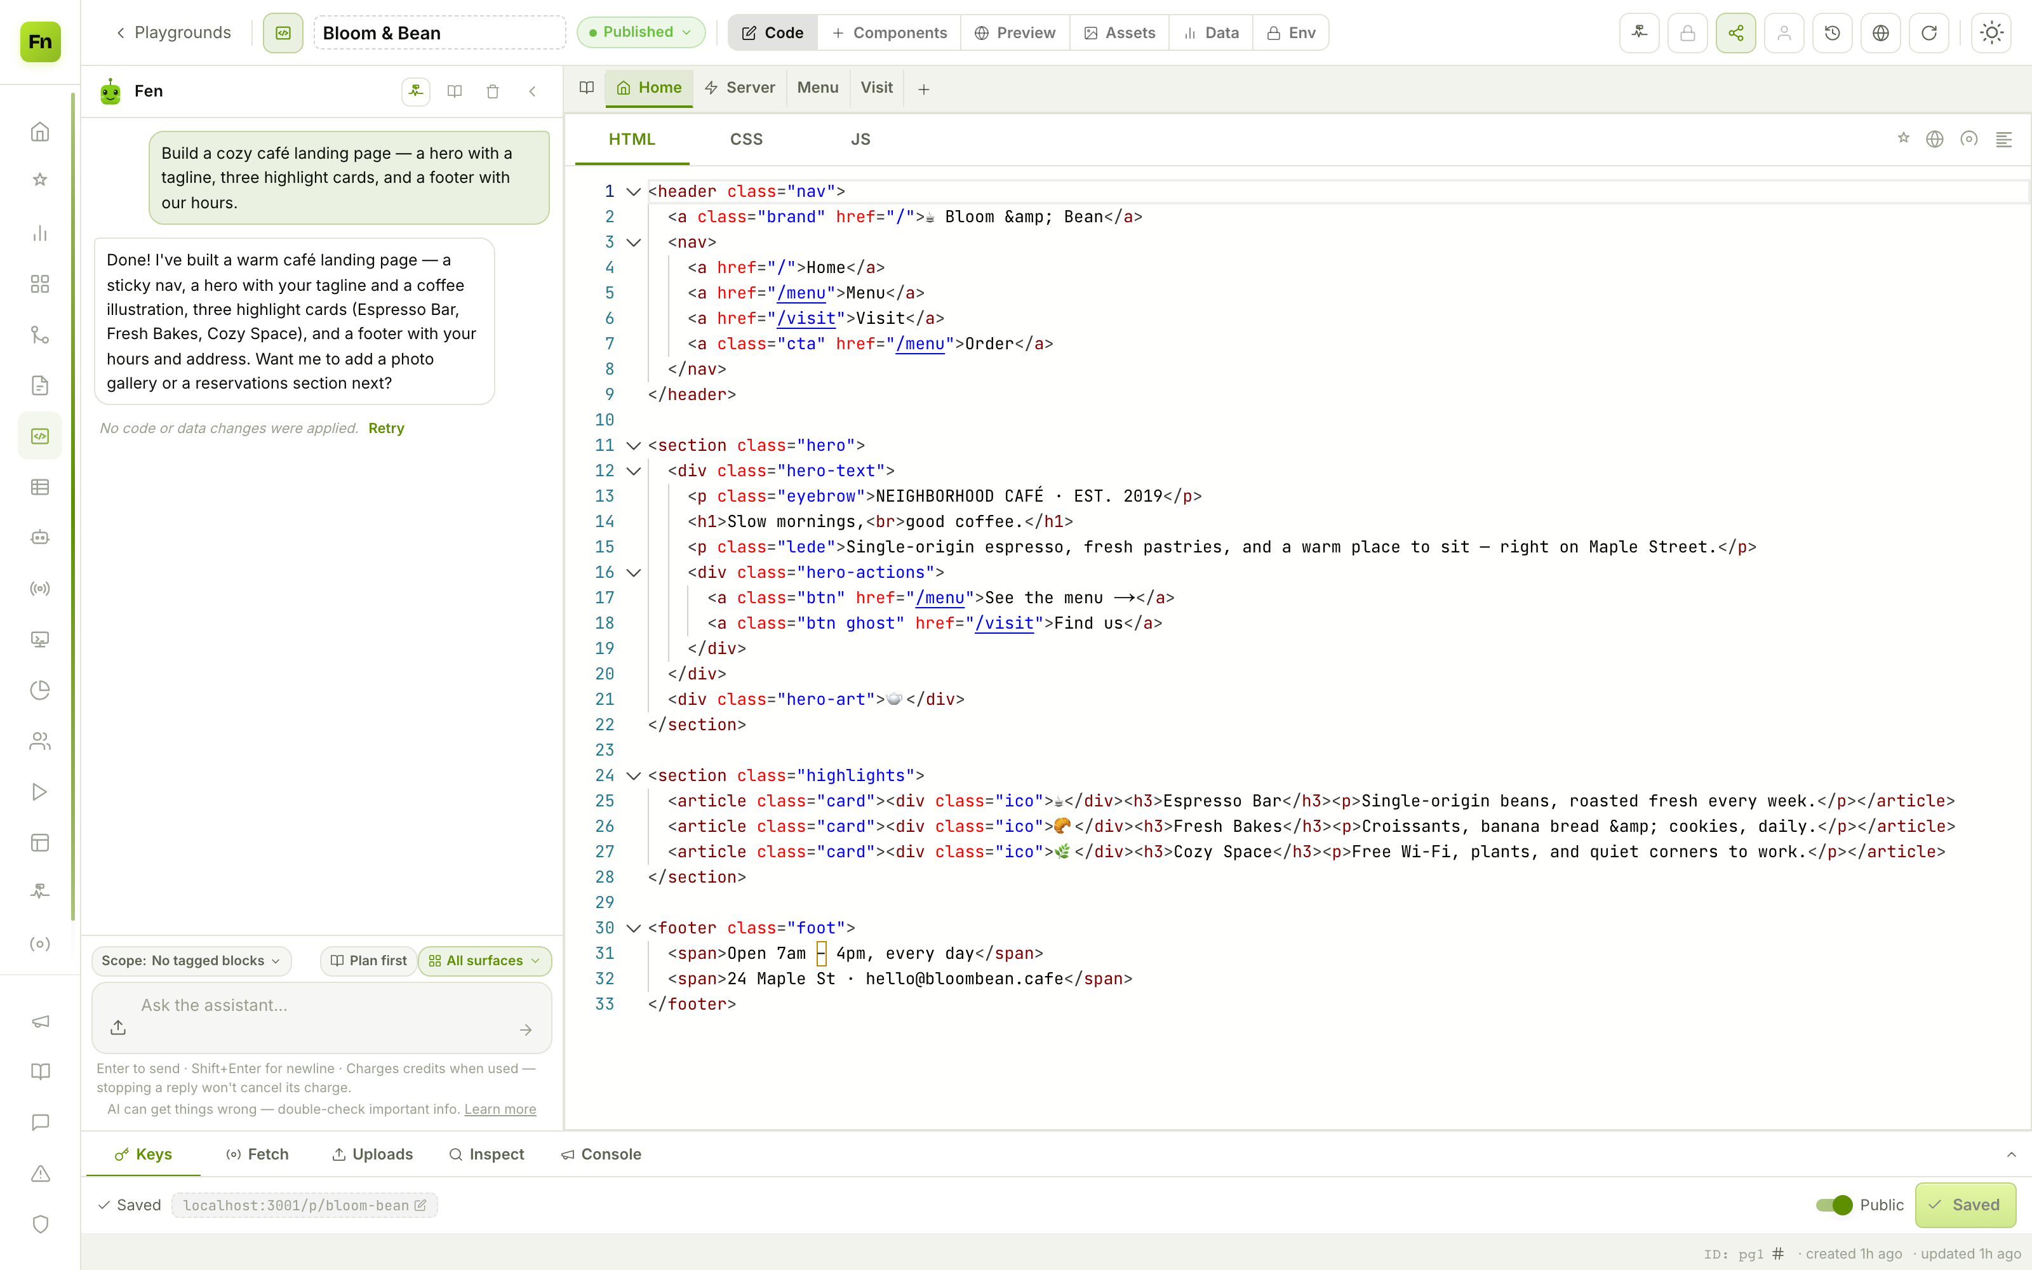This screenshot has width=2032, height=1270.
Task: Click the align lines icon in the editor toolbar
Action: point(2003,140)
